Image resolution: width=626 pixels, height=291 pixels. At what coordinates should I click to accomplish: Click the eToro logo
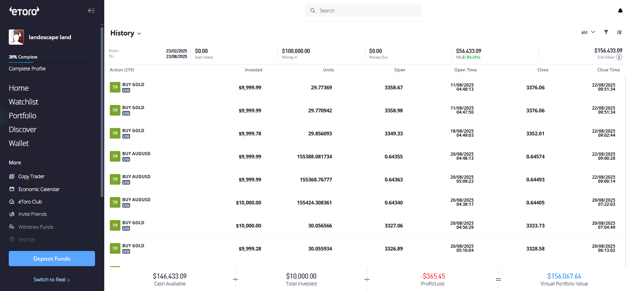pos(24,11)
